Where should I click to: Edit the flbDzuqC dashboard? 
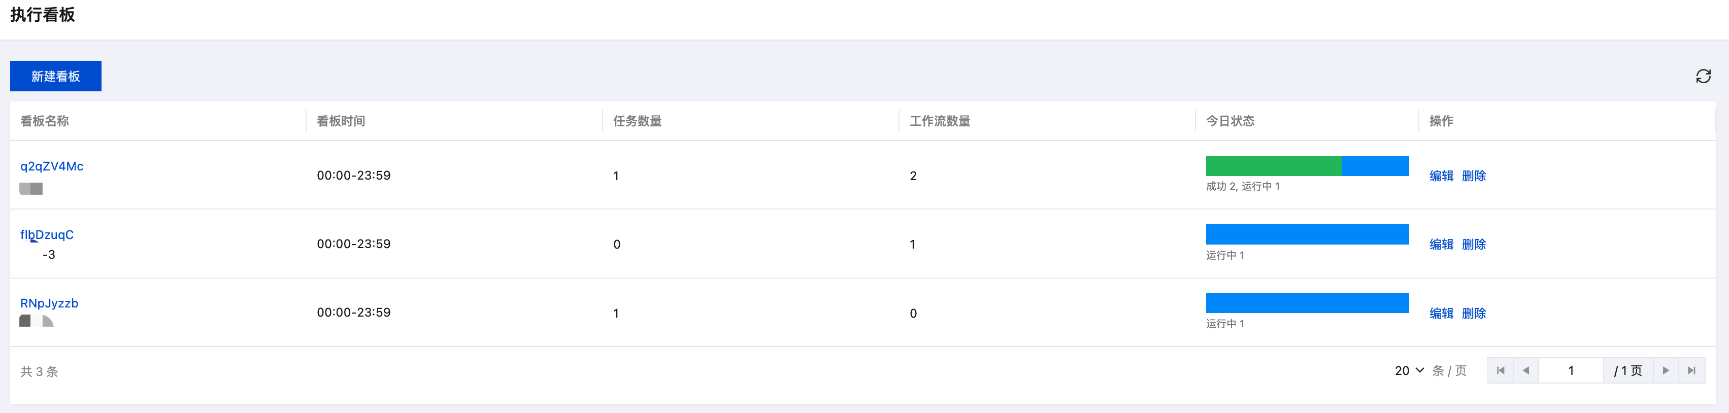[1441, 244]
